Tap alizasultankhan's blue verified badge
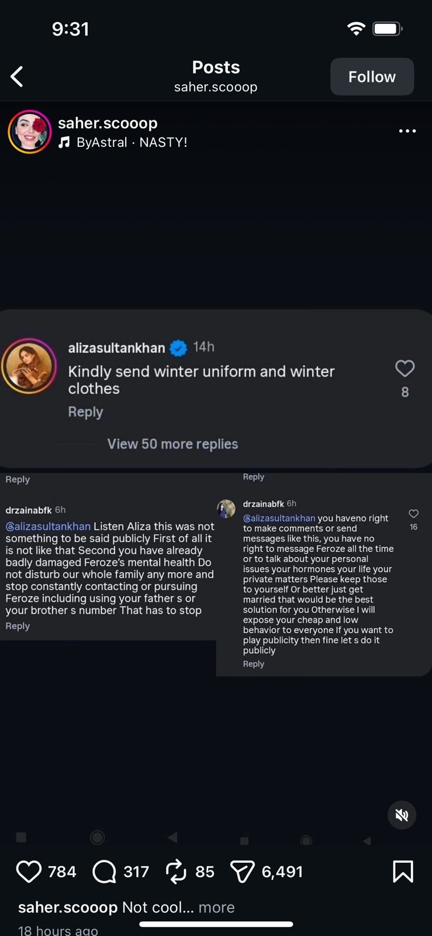The height and width of the screenshot is (936, 432). 178,348
